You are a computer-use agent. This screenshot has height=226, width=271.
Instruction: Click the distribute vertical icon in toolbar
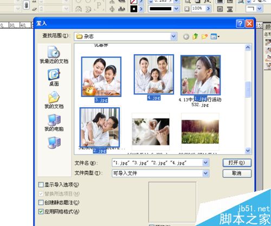(x=230, y=9)
